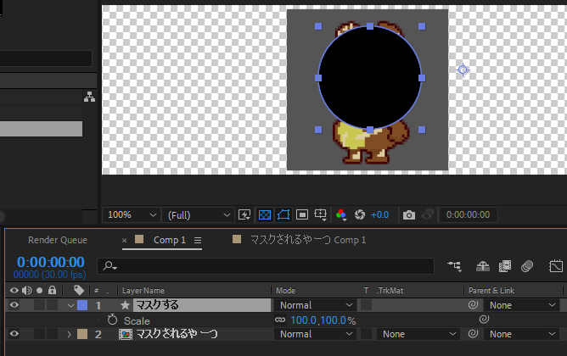This screenshot has width=567, height=356.
Task: Click the Lock column header icon
Action: [52, 290]
